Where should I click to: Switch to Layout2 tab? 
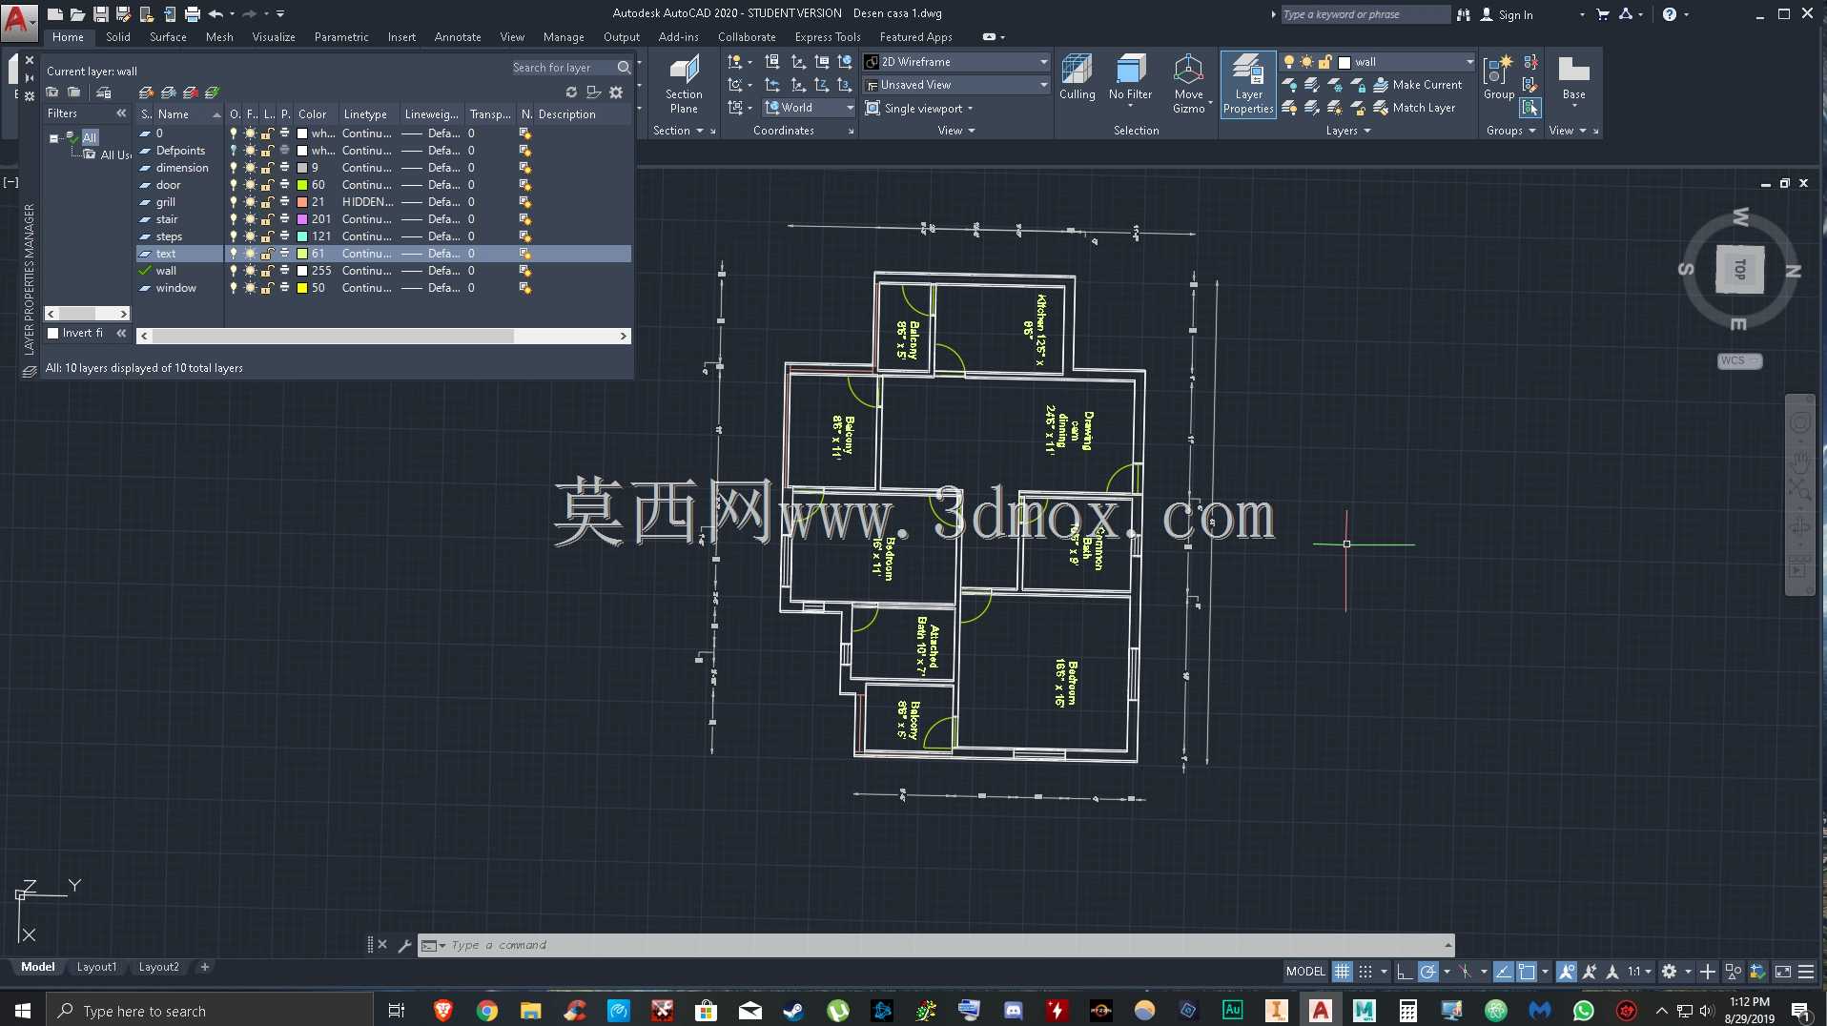click(158, 967)
